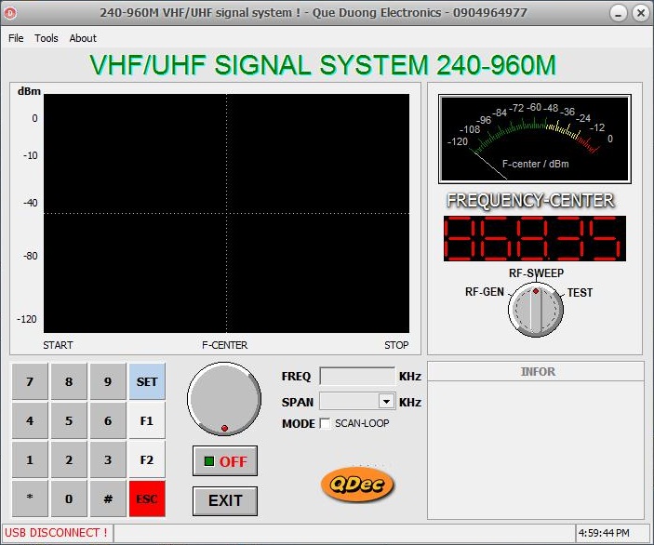Toggle the OFF power button
Screen dimensions: 654x545
[x=225, y=460]
